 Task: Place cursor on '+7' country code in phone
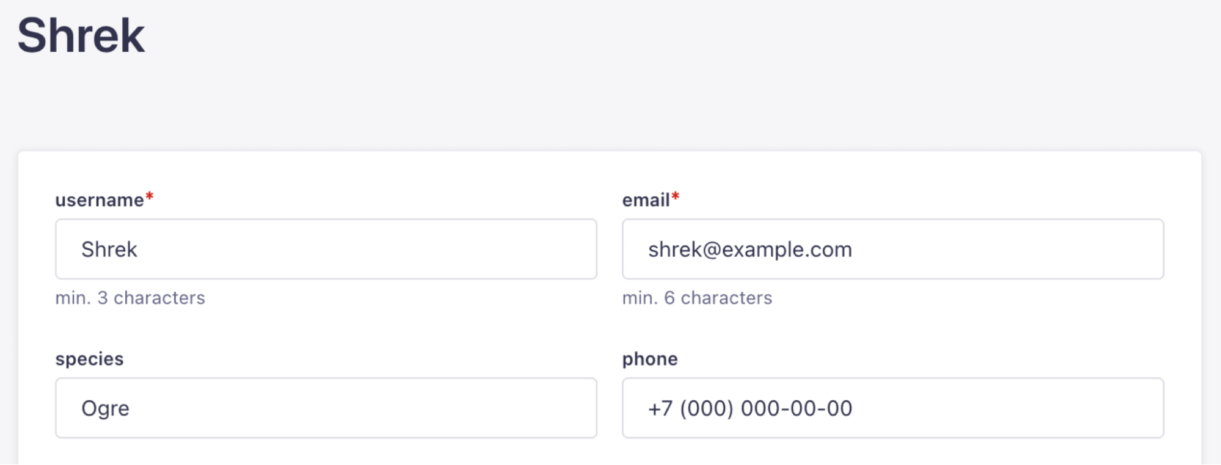click(x=660, y=408)
